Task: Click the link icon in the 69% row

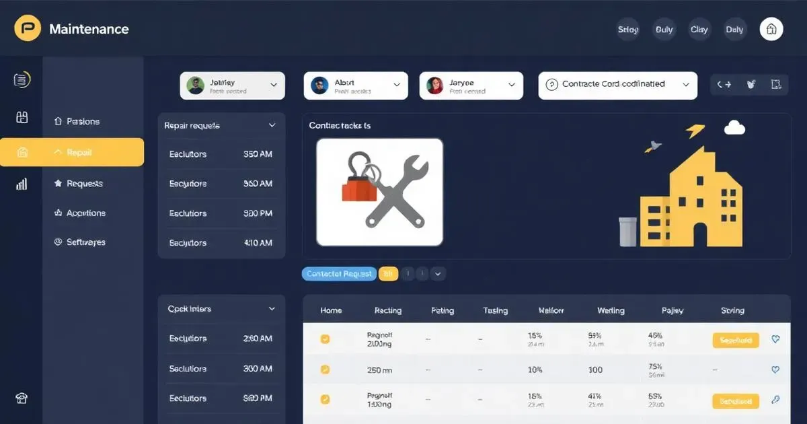Action: tap(775, 400)
